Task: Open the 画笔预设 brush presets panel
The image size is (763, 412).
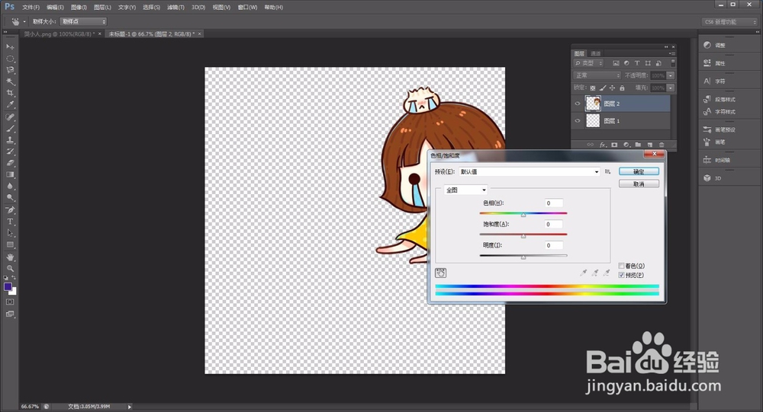Action: pos(720,129)
